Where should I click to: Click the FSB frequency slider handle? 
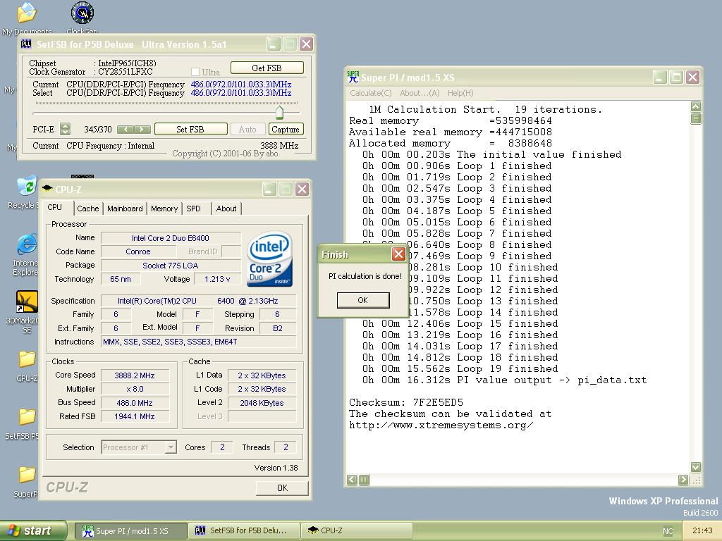pyautogui.click(x=279, y=112)
